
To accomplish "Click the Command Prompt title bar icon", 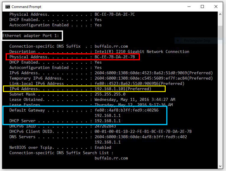I will [x=7, y=7].
